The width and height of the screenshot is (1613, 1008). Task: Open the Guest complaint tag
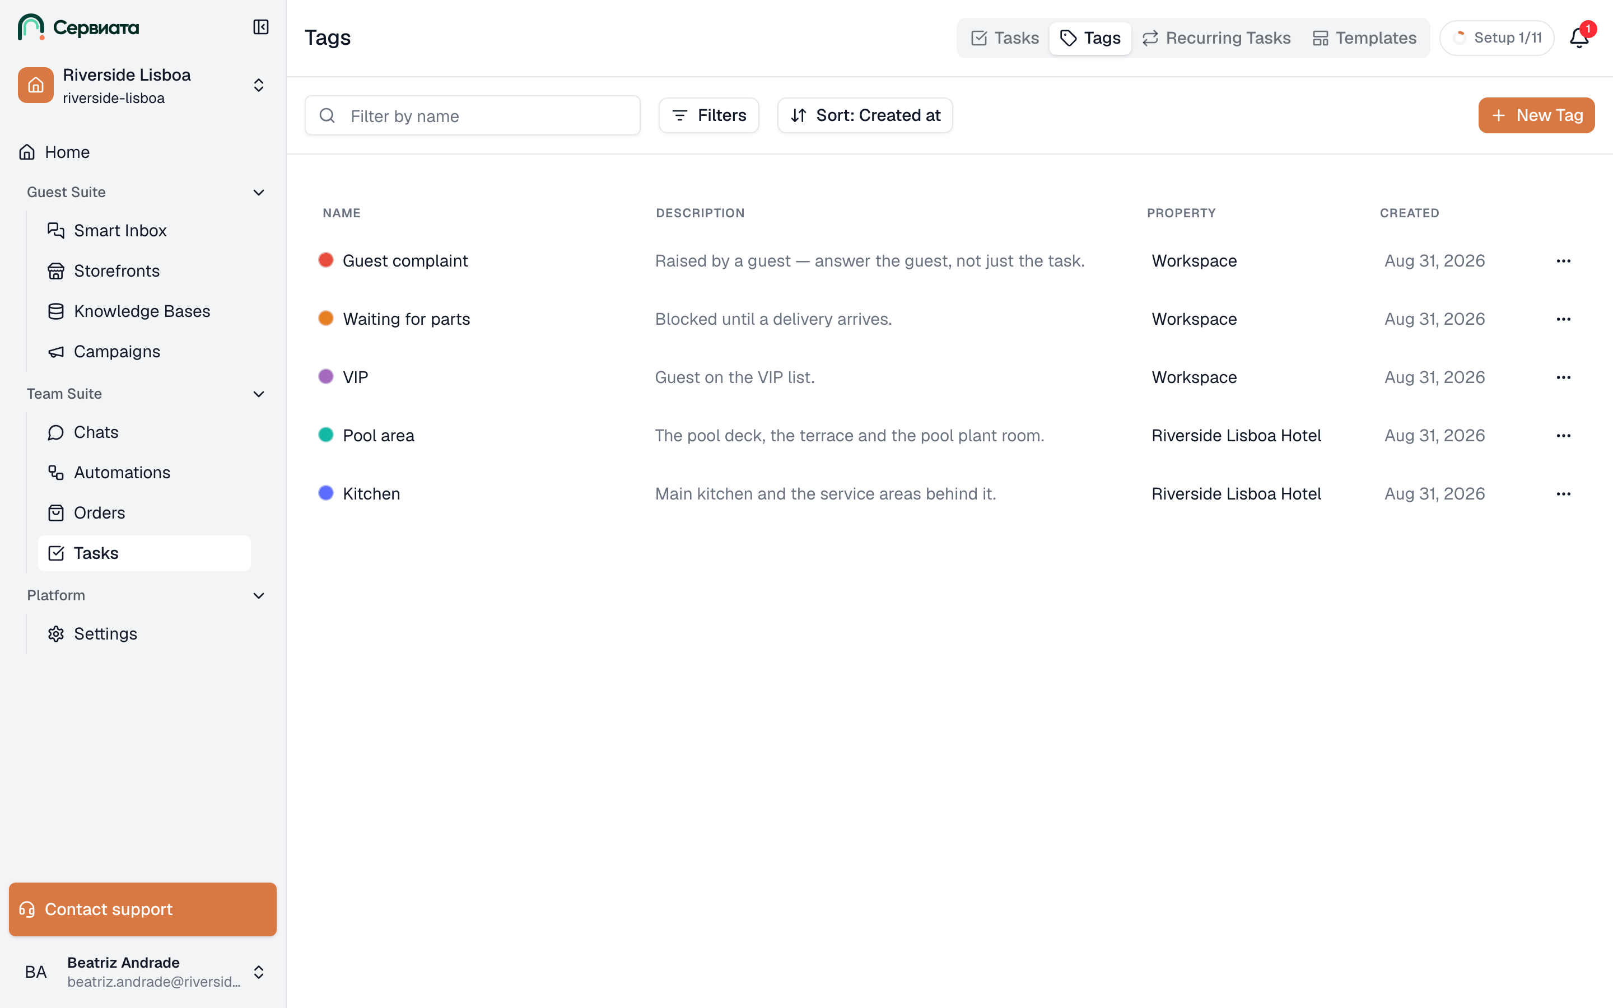coord(405,260)
